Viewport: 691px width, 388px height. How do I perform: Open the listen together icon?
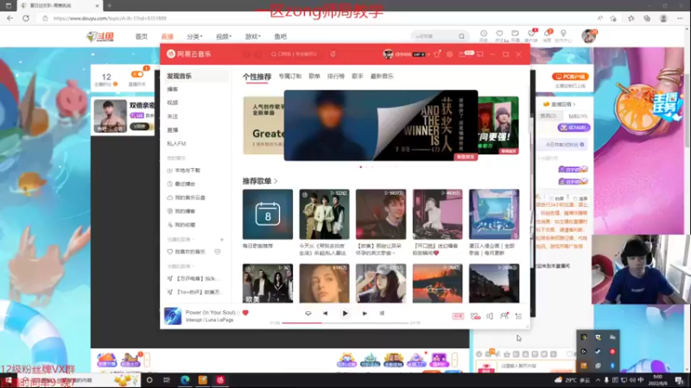tap(504, 316)
